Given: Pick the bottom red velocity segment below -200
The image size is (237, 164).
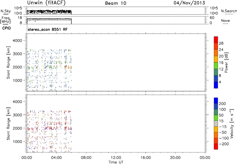Looking at the screenshot, I should tap(216, 147).
